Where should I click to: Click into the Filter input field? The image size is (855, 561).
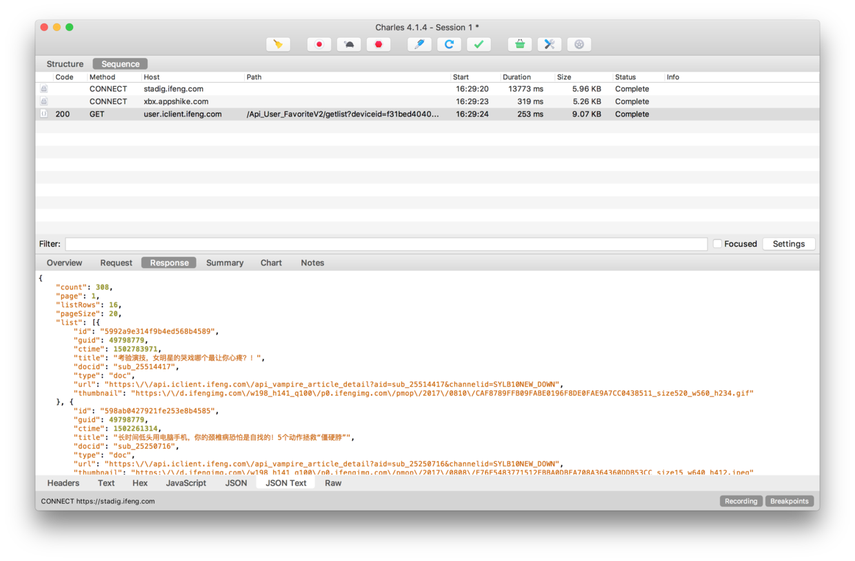(386, 244)
